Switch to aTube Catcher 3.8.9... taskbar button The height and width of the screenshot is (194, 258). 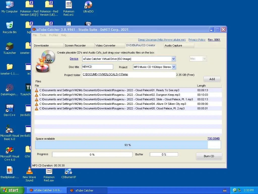tap(46, 190)
